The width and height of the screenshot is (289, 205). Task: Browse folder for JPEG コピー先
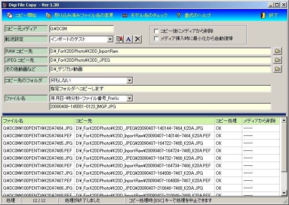pyautogui.click(x=277, y=60)
